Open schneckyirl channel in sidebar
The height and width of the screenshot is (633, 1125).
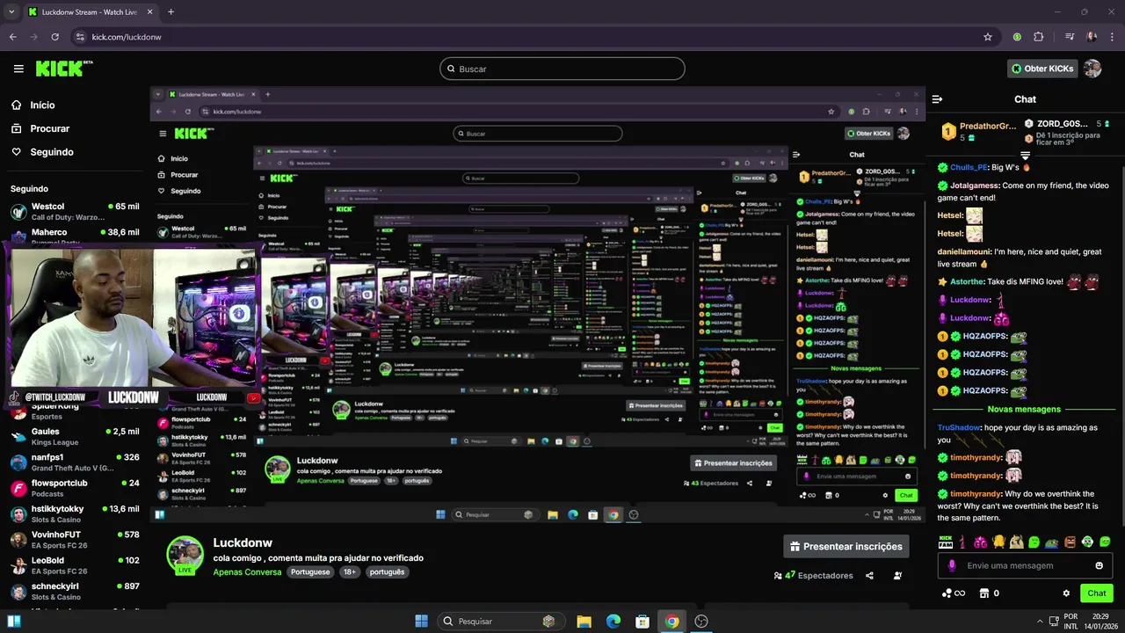tap(75, 591)
